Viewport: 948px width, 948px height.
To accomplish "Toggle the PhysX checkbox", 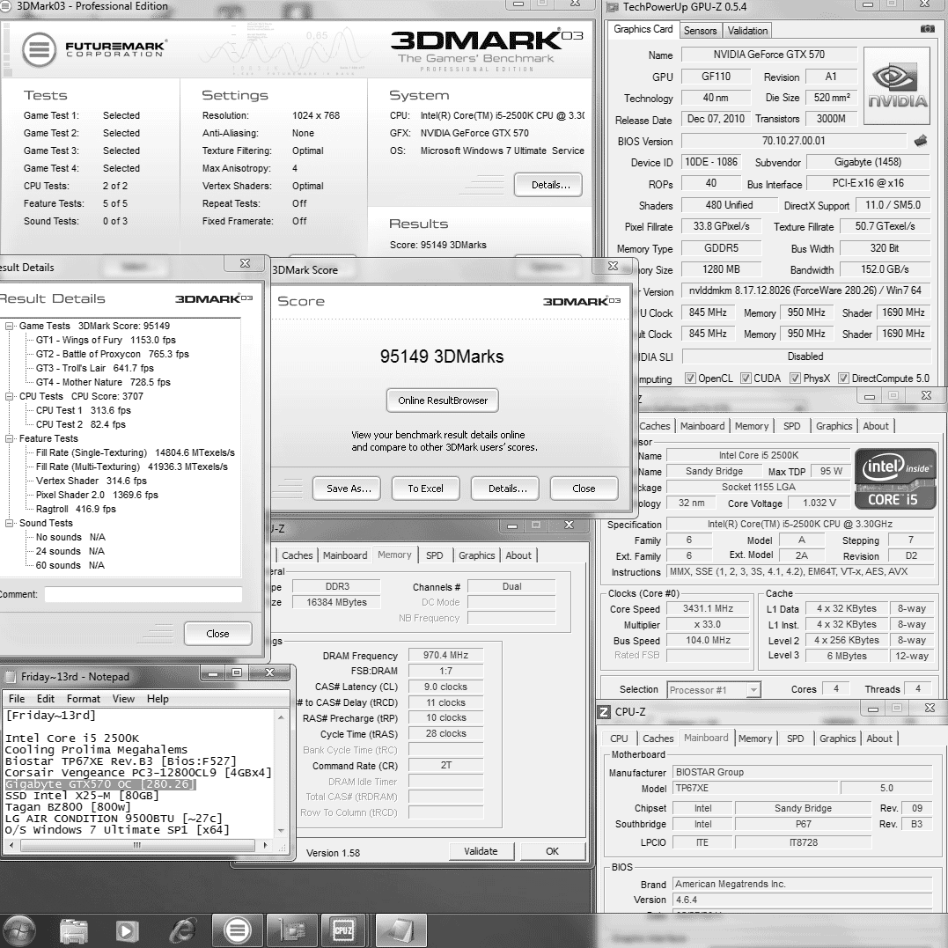I will click(795, 378).
